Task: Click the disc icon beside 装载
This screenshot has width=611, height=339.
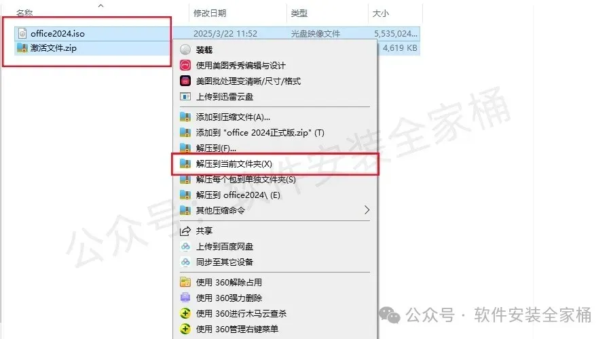Action: point(185,49)
